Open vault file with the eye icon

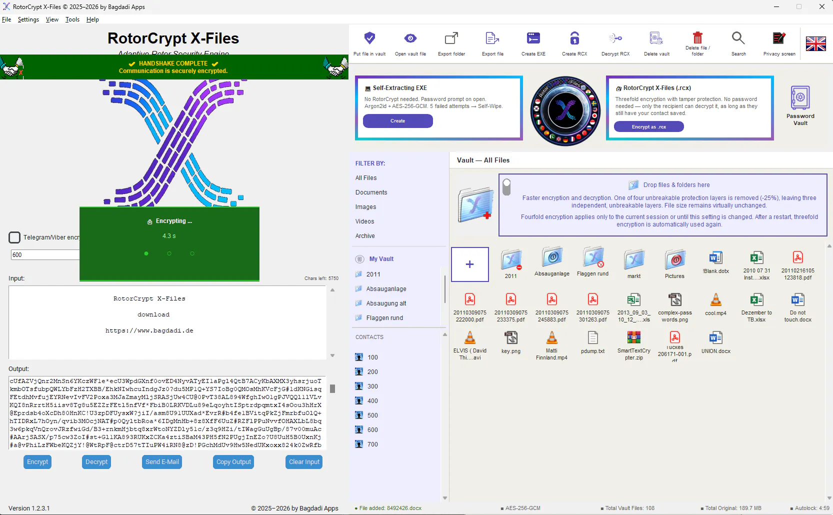point(410,38)
